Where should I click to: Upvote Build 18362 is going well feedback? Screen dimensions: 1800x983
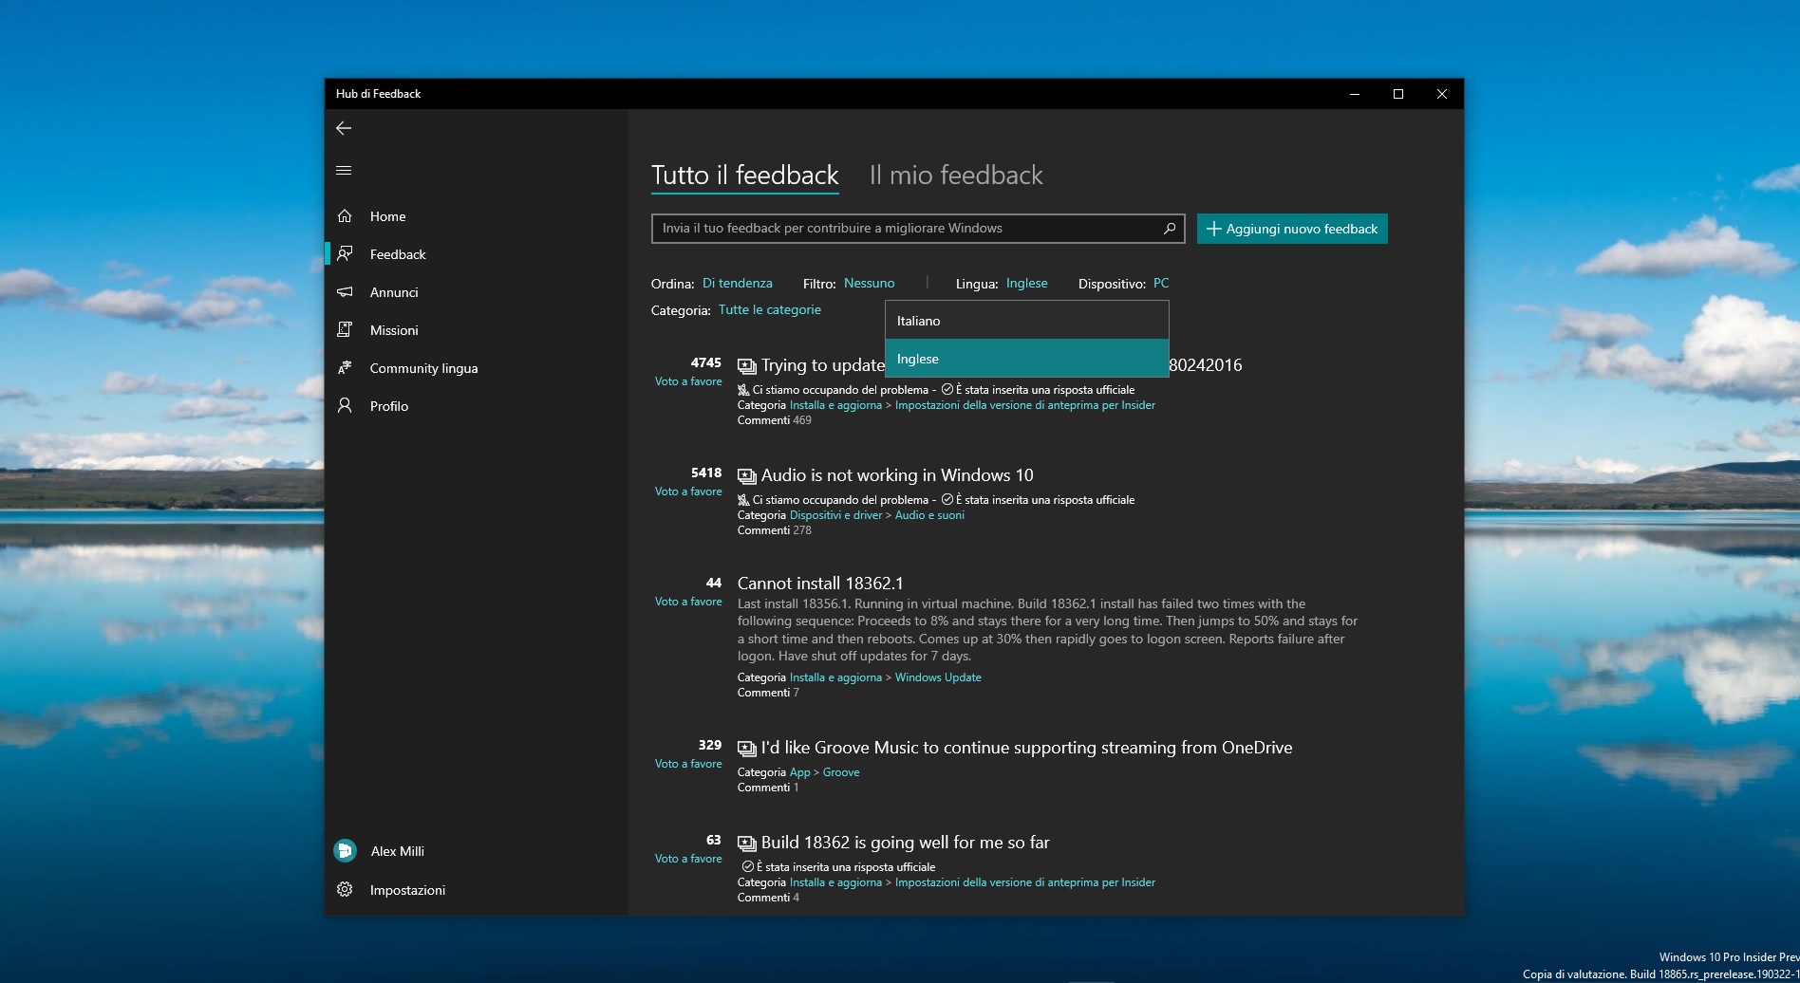(688, 859)
